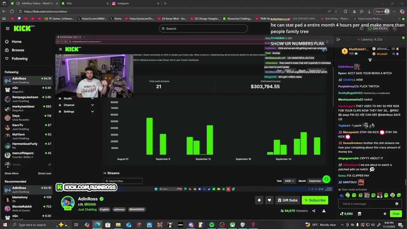The image size is (407, 229).
Task: Expand Month September dropdown in streamed dashboard
Action: 315,181
